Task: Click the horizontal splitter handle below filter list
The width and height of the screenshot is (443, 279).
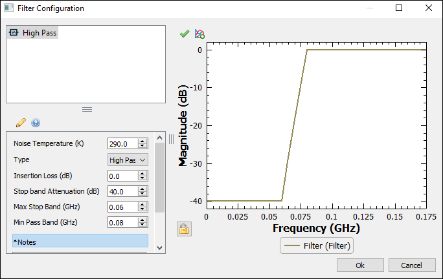Action: click(87, 109)
